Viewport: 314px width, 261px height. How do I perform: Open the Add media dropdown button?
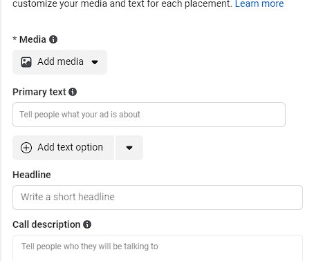pos(59,62)
